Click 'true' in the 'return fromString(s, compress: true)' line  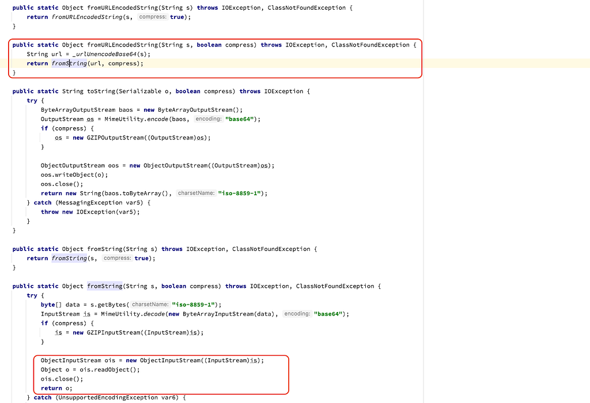click(x=142, y=258)
